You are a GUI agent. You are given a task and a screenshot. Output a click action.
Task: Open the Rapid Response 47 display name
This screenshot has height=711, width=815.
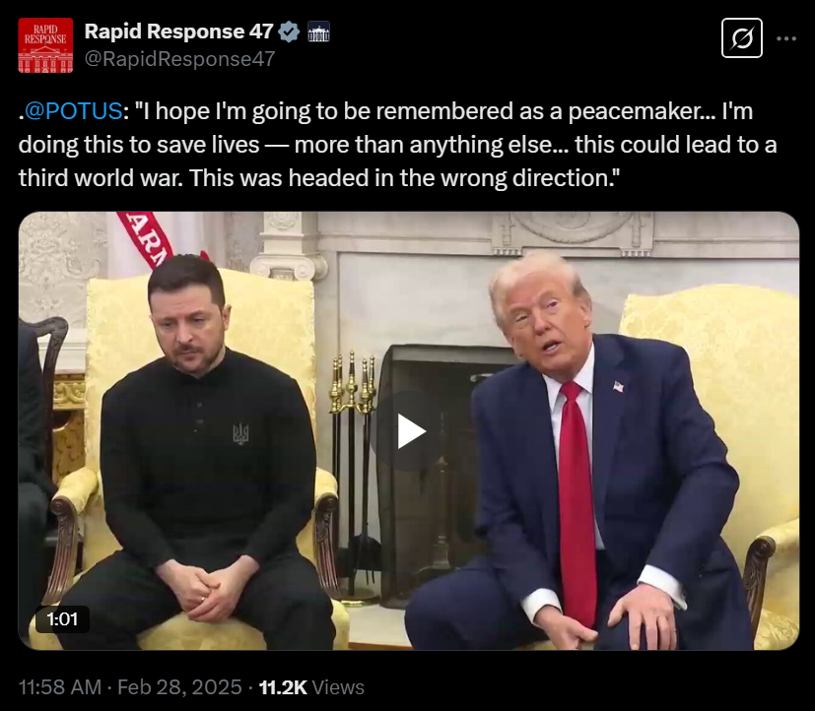(x=178, y=32)
